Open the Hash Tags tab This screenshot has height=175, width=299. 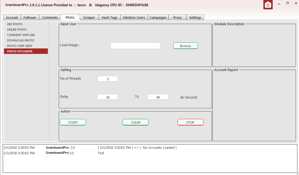pyautogui.click(x=109, y=17)
